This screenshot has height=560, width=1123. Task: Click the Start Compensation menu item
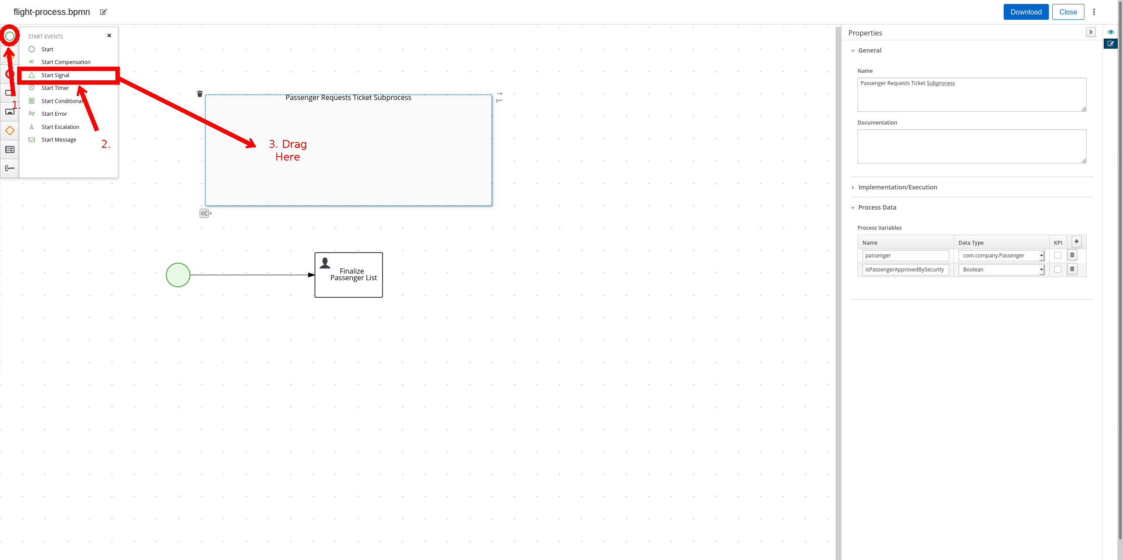[x=66, y=62]
